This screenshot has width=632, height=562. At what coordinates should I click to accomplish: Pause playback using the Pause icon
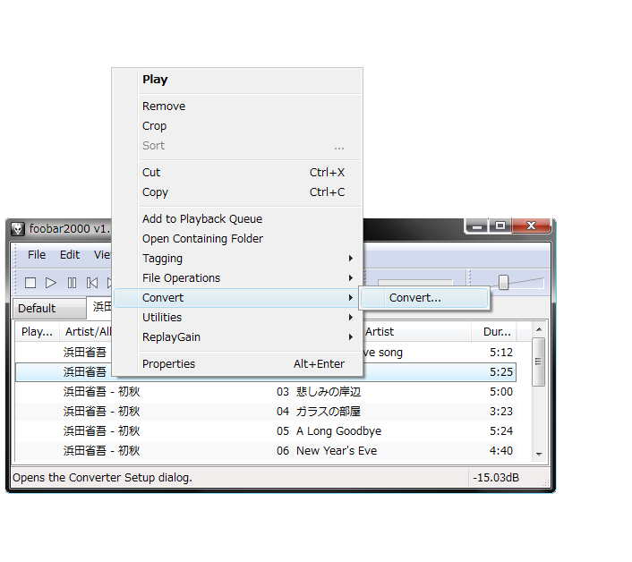(x=72, y=283)
